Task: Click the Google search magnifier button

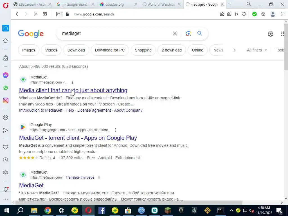Action: pos(200,33)
